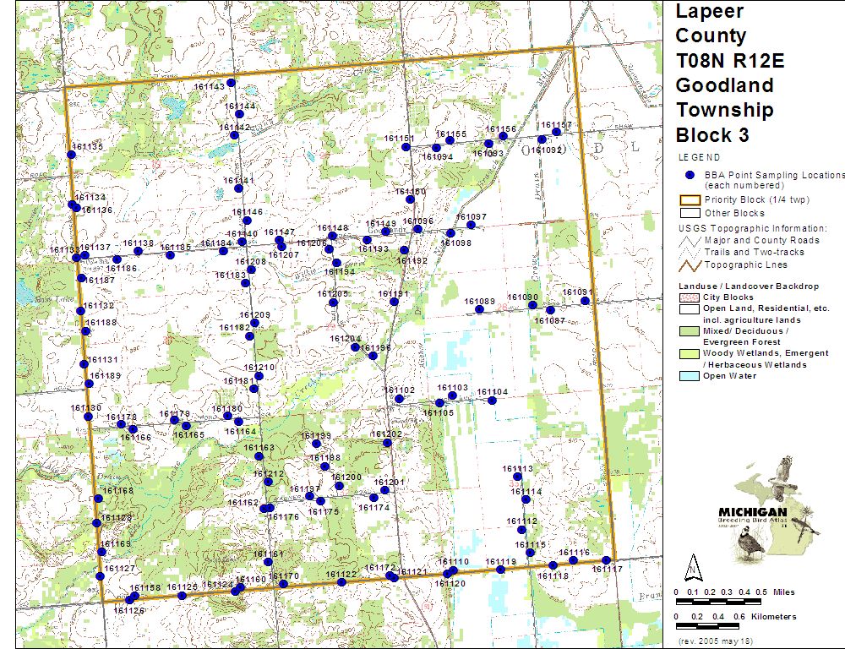Click the Open Water legend swatch
Viewport: 845px width, 649px height.
click(689, 376)
